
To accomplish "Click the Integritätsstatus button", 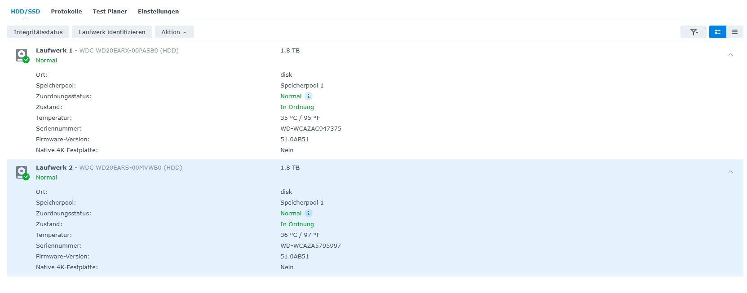I will pos(38,32).
